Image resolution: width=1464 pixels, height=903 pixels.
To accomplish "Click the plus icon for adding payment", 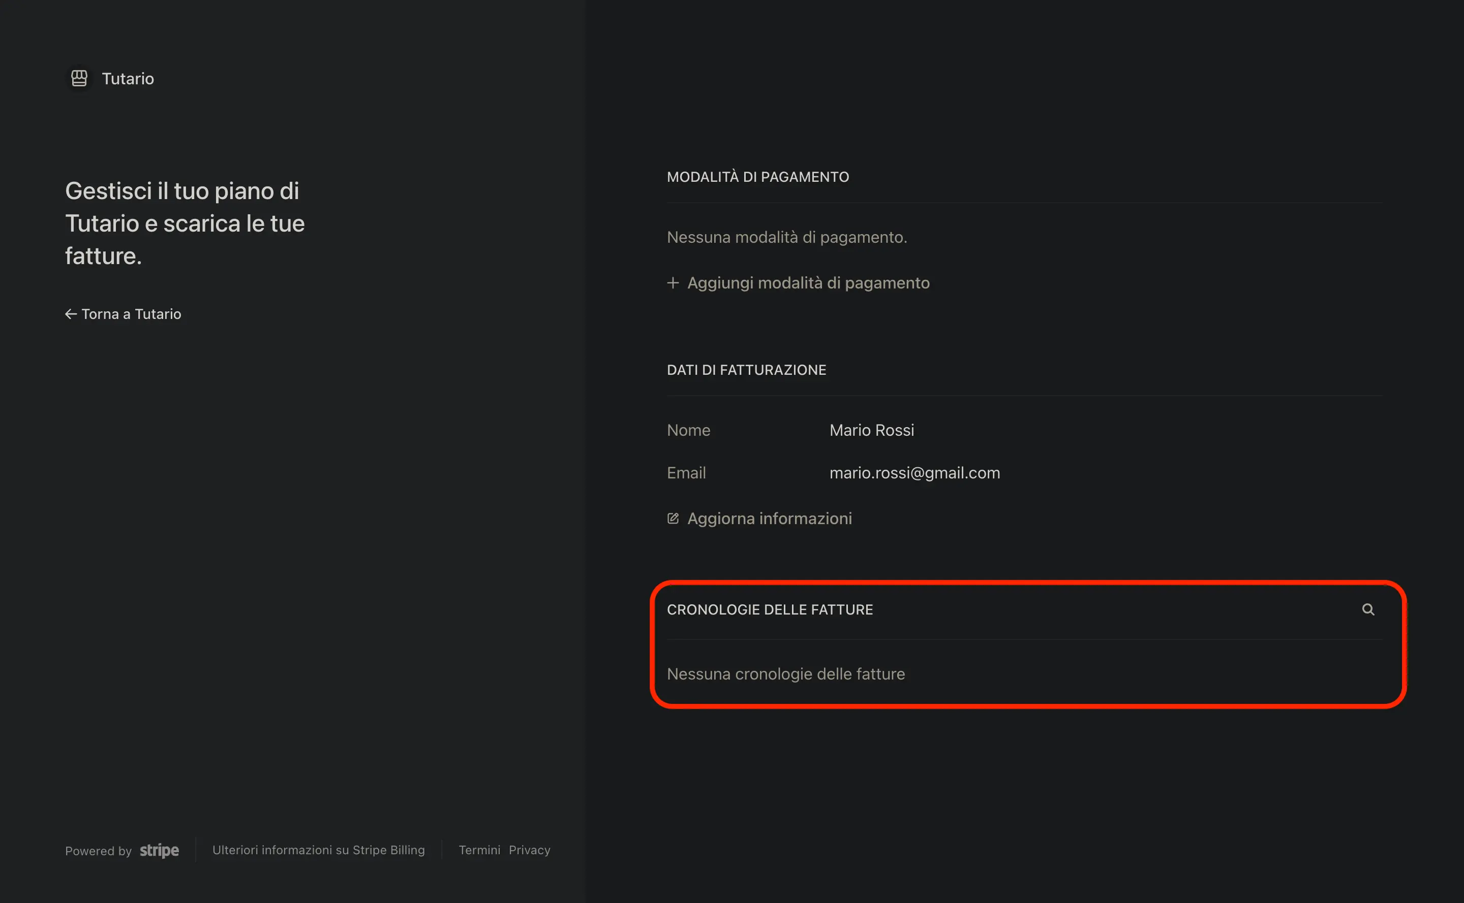I will (673, 283).
